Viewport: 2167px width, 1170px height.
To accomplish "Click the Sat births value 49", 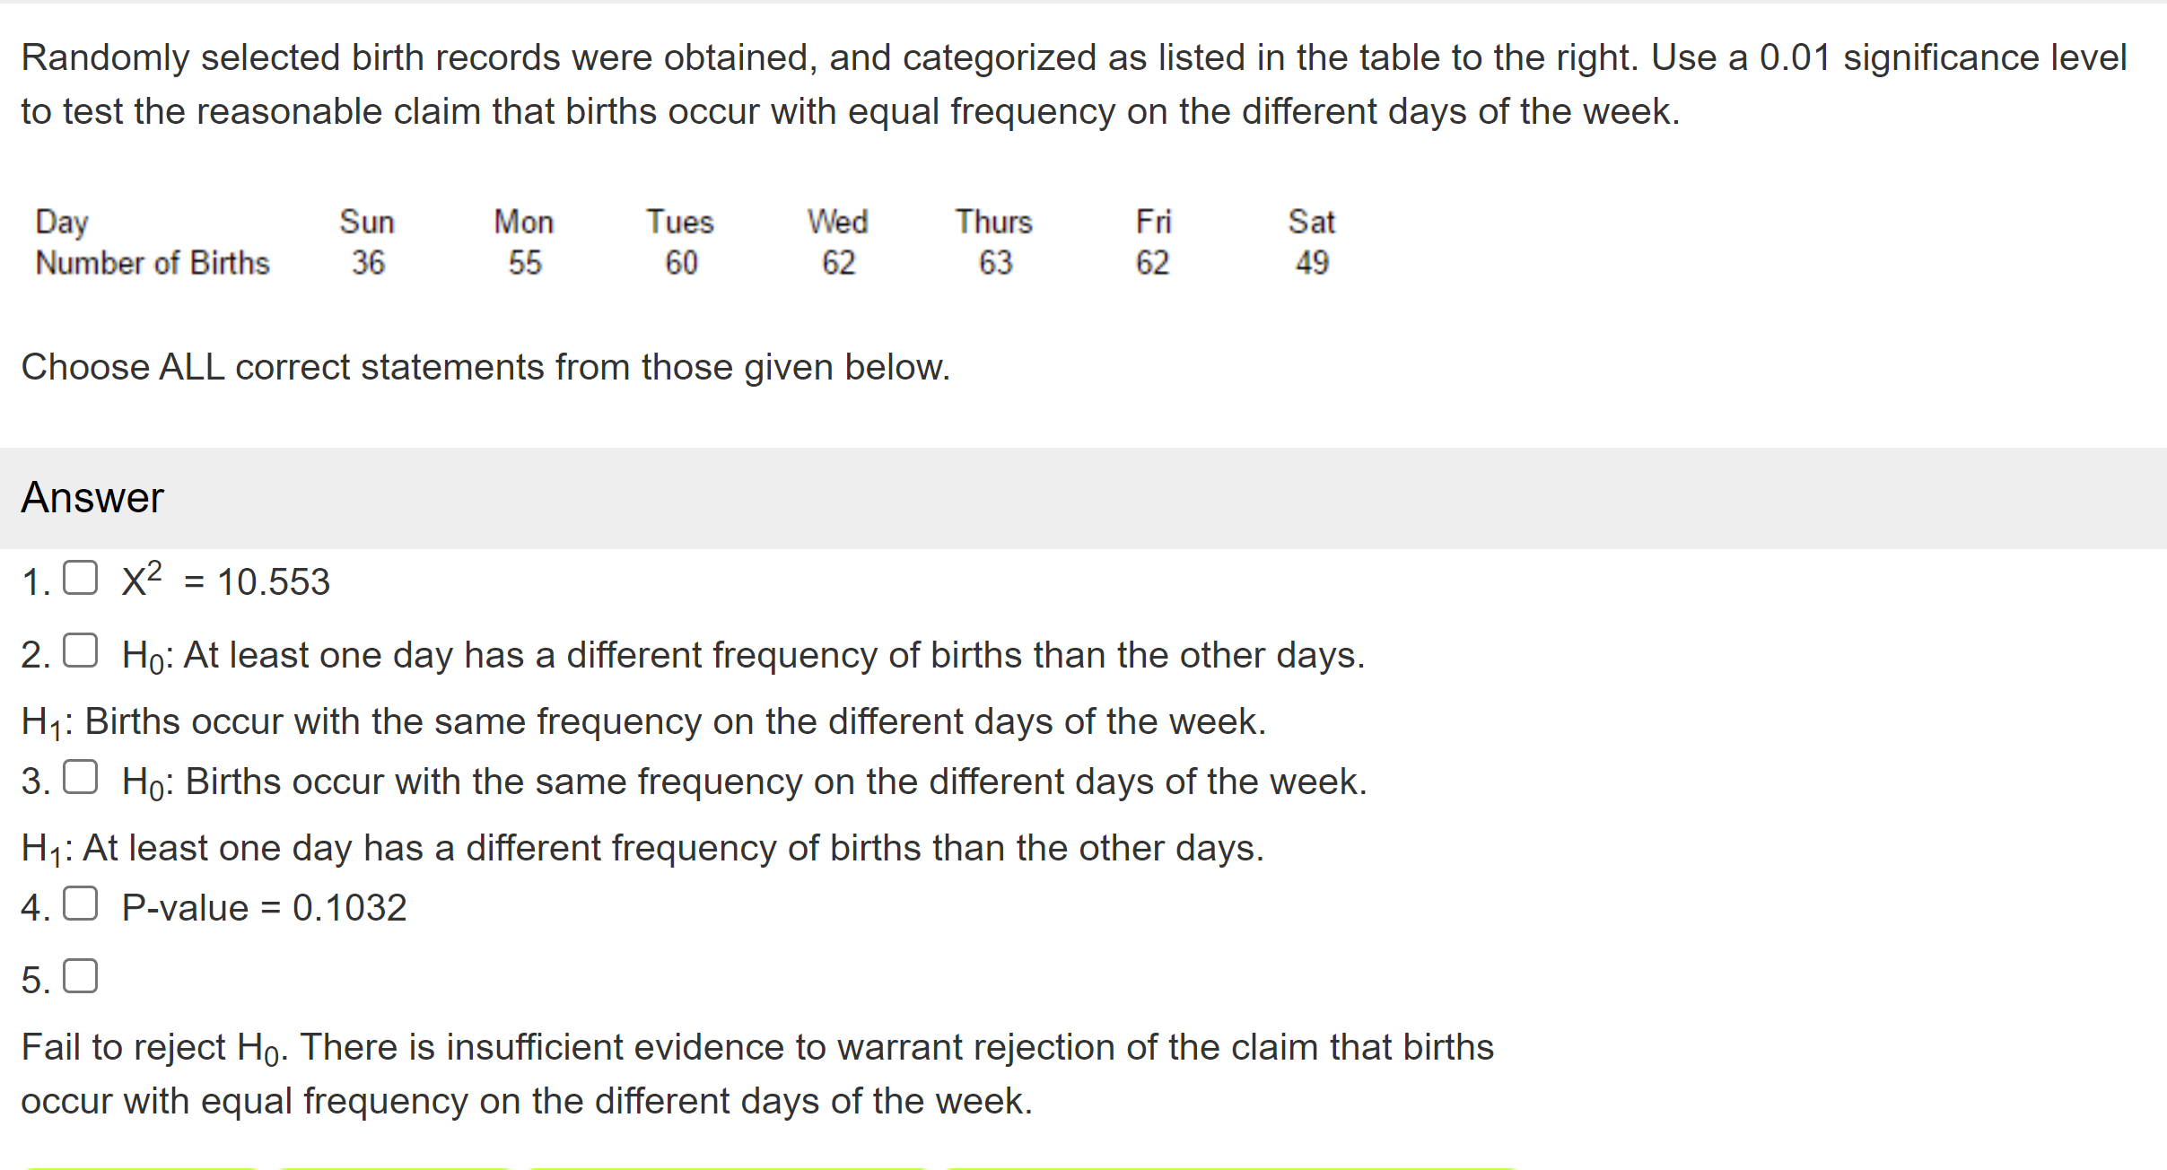I will [x=1312, y=263].
